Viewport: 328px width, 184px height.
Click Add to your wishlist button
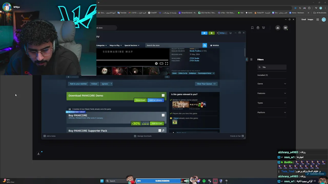pos(78,84)
